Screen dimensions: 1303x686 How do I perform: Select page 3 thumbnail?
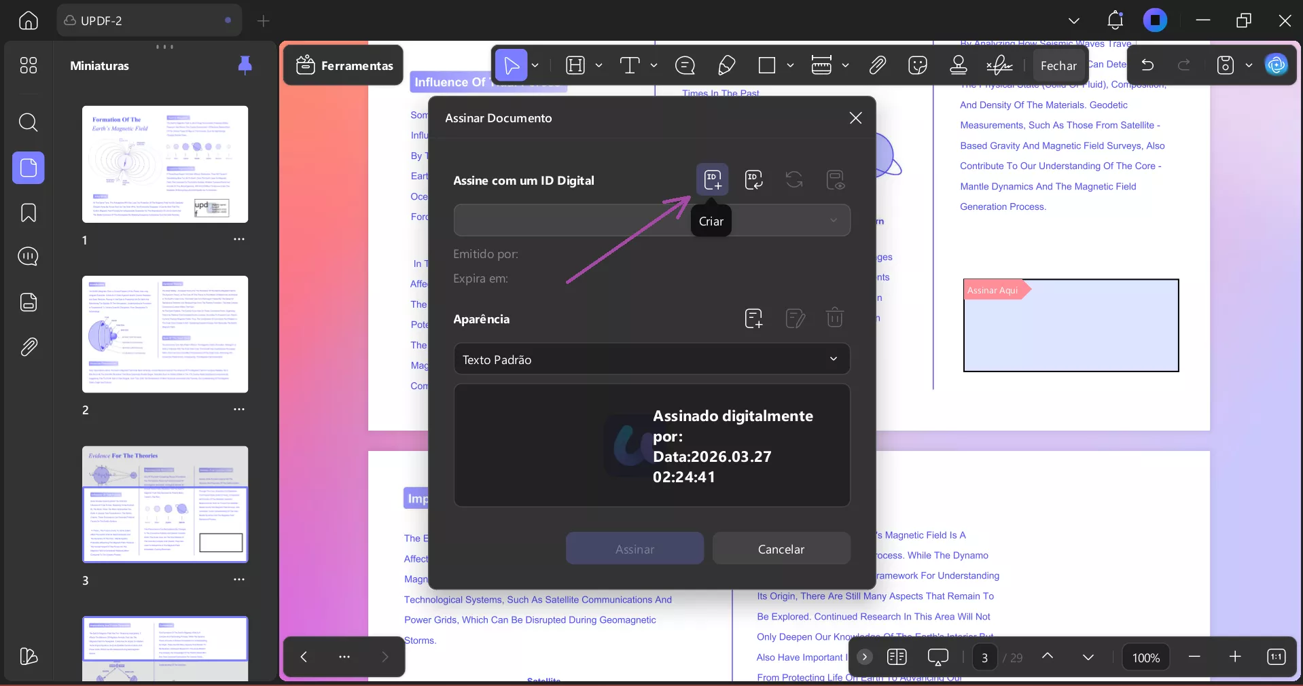(x=165, y=505)
